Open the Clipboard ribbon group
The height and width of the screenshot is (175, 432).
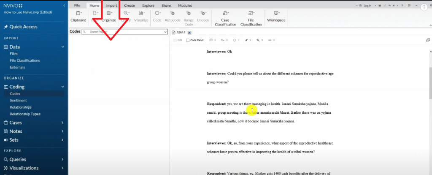(x=78, y=16)
